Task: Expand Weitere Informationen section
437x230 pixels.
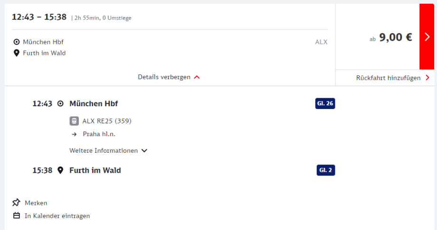Action: click(104, 150)
